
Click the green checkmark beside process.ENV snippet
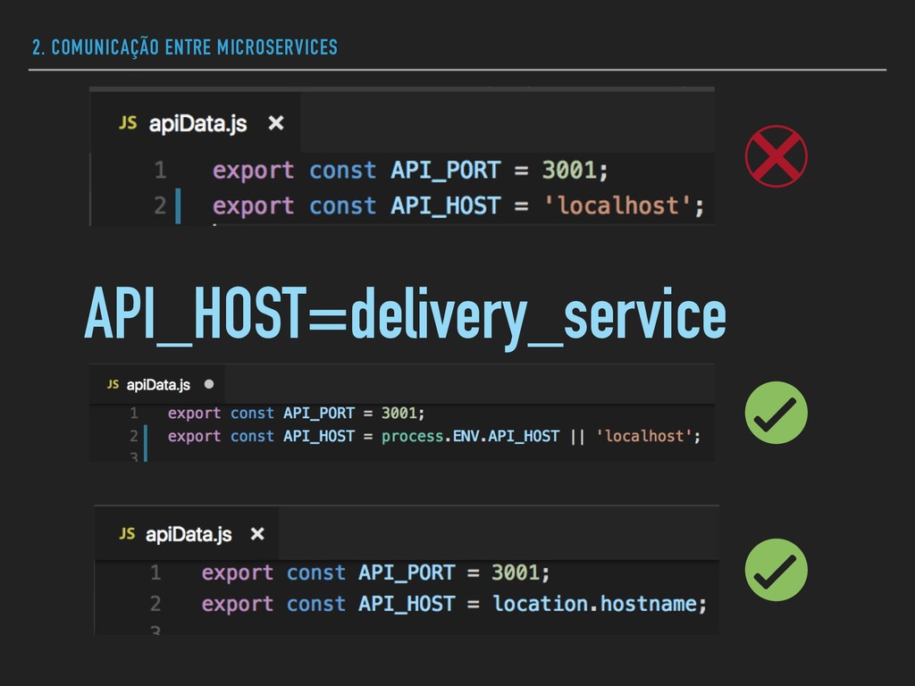tap(776, 413)
